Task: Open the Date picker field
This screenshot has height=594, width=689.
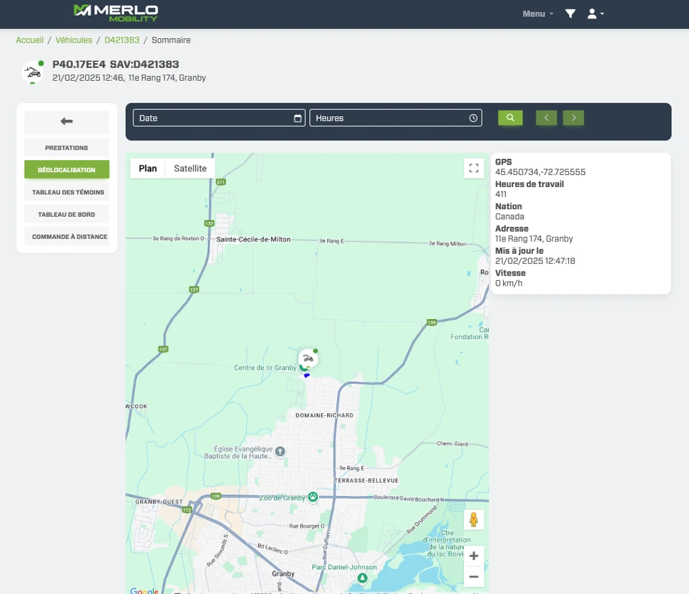Action: [219, 118]
